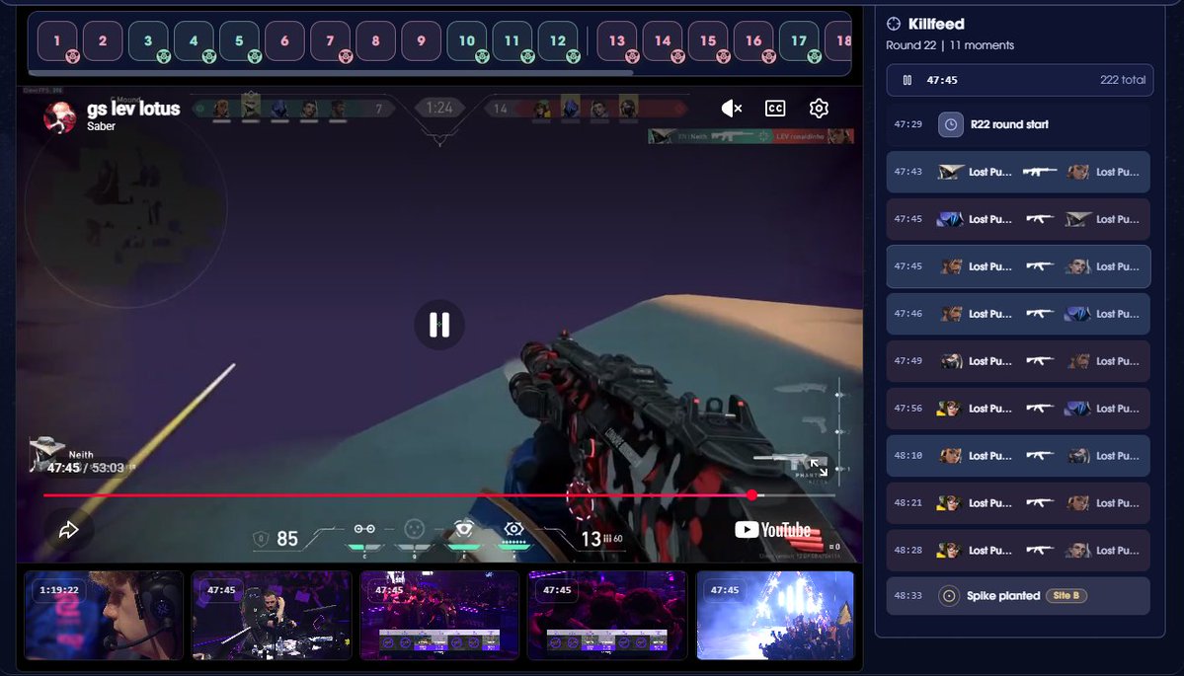Click the Killfeed crosshair icon

894,24
